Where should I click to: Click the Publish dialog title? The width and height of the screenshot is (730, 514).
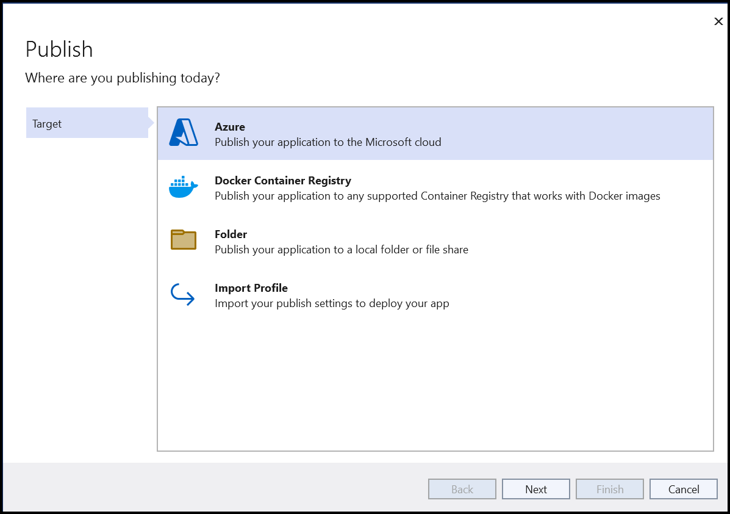pyautogui.click(x=59, y=49)
